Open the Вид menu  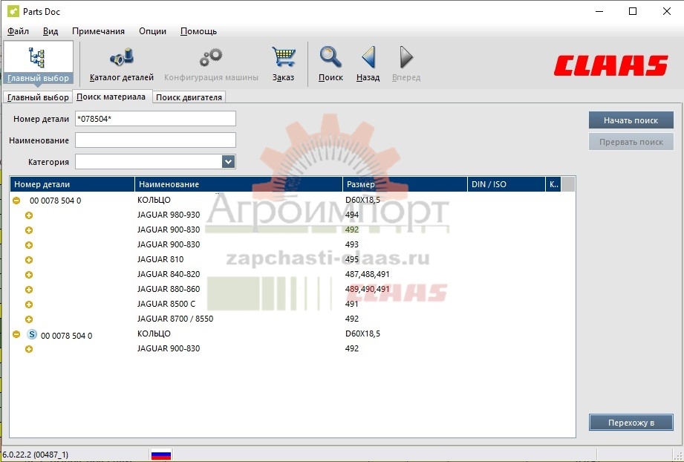tap(51, 31)
